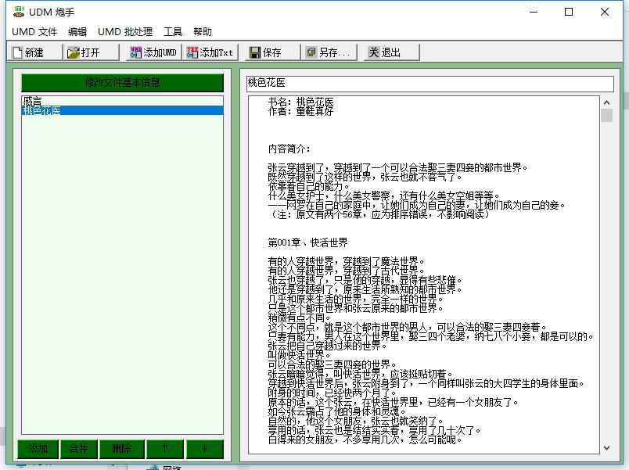Move the chapter up with the ↑ button

pyautogui.click(x=165, y=448)
